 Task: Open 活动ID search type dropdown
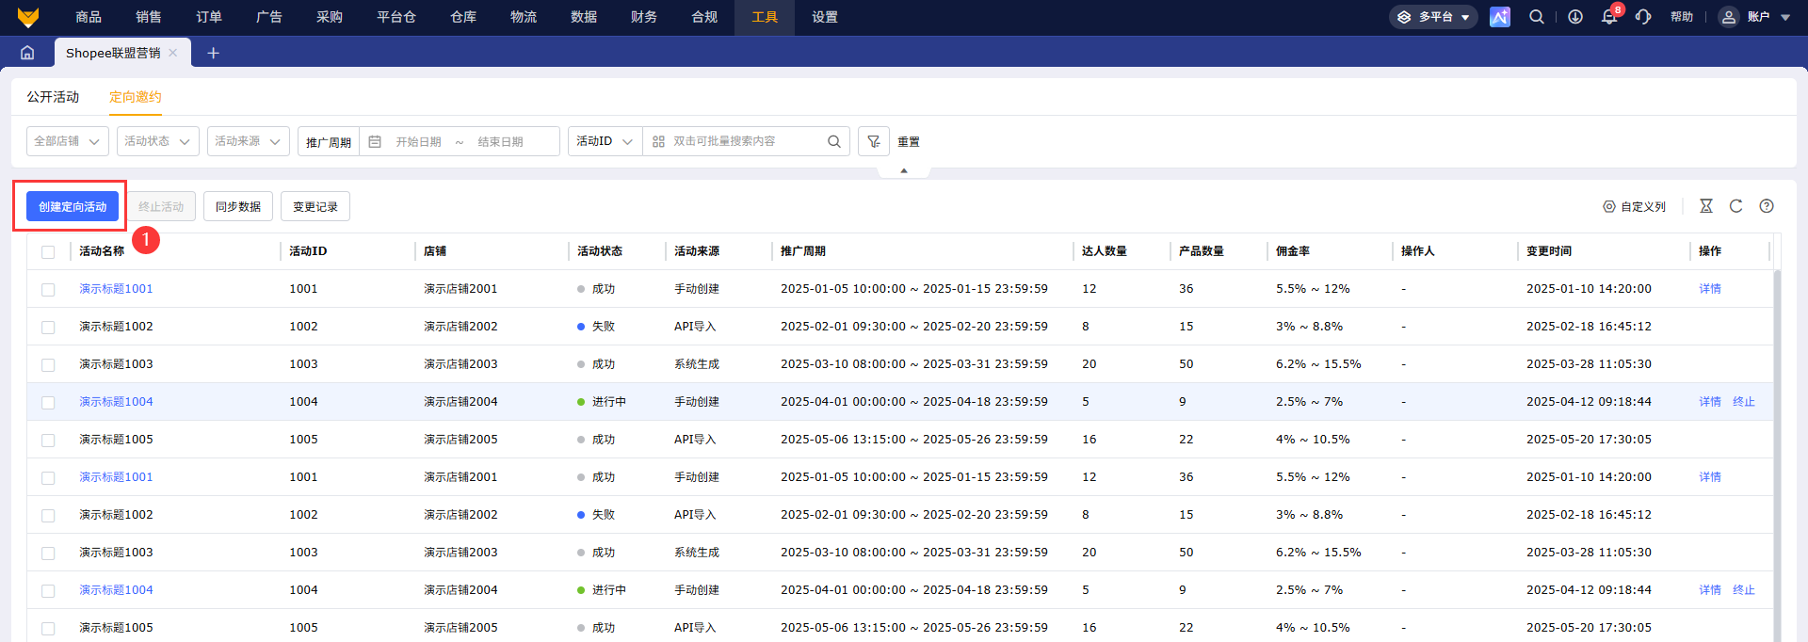click(605, 141)
